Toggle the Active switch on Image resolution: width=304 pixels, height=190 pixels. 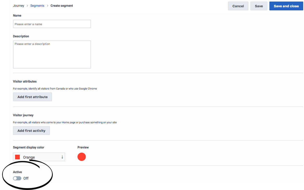pyautogui.click(x=17, y=178)
